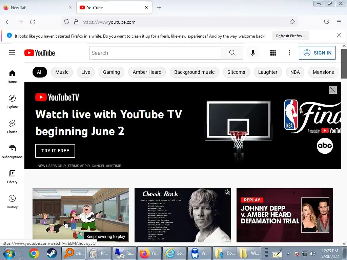
Task: Close the New Tab tab
Action: (x=70, y=7)
